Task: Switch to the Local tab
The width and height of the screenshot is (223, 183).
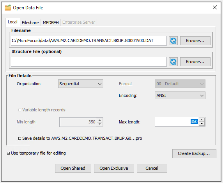Action: [12, 22]
